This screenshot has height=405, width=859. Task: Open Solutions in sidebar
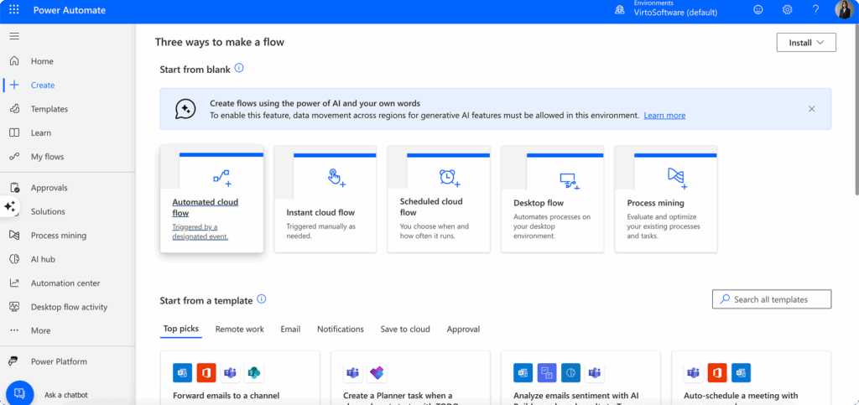click(x=48, y=211)
